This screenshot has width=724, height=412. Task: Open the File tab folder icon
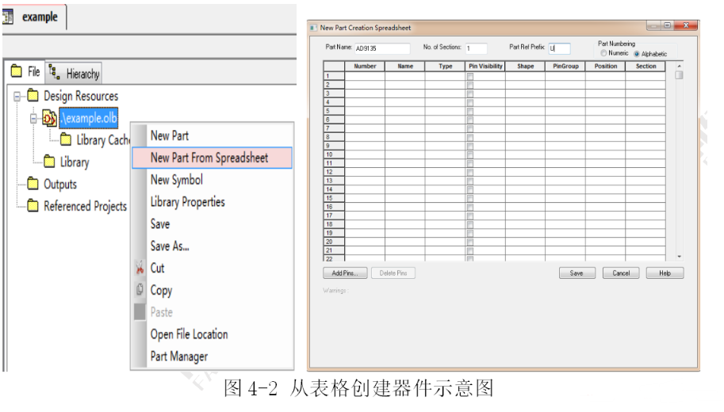pos(16,71)
